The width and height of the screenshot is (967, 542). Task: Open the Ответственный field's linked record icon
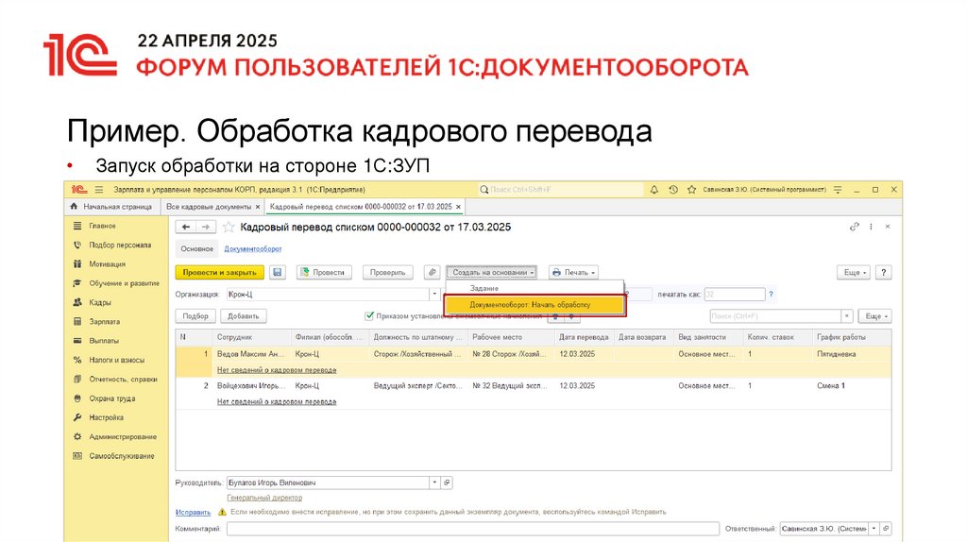[x=886, y=529]
